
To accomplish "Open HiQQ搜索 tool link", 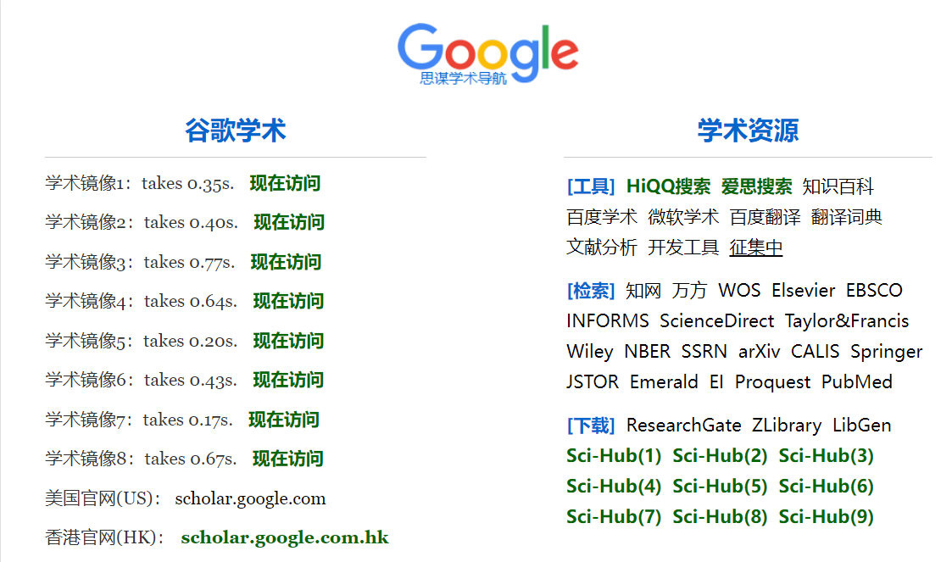I will point(668,186).
